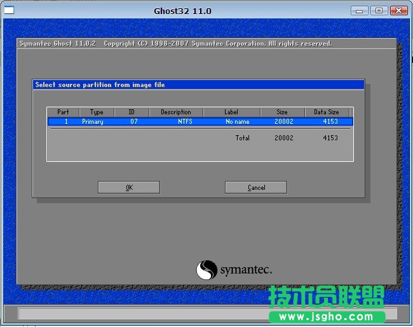Minimize the Ghost32 window

362,10
